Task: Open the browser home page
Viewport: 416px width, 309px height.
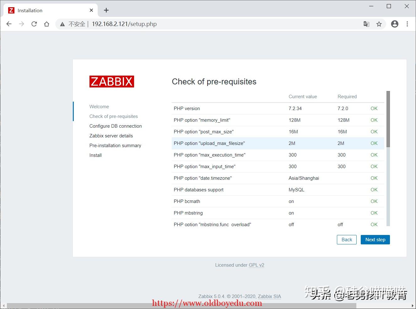Action: coord(46,24)
